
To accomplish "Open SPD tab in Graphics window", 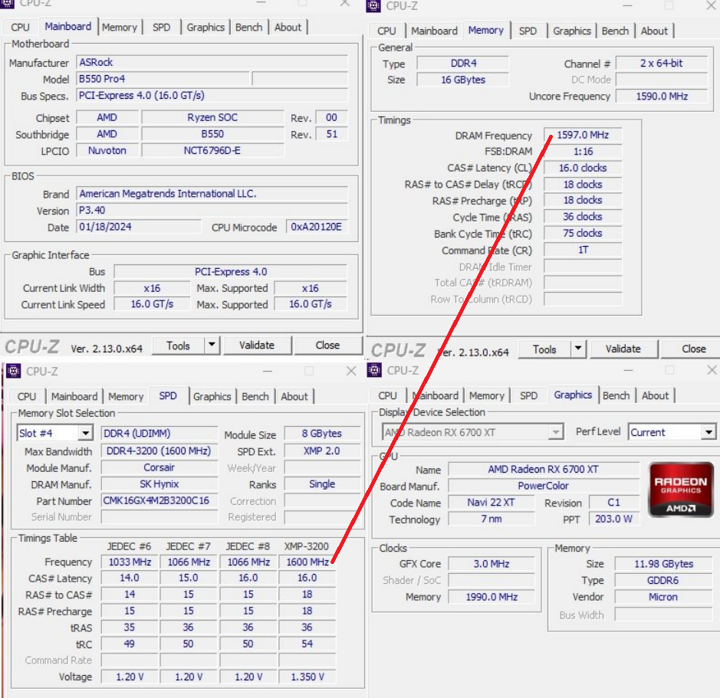I will point(528,395).
